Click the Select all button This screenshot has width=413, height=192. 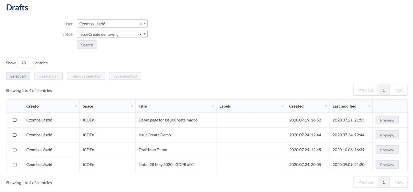click(x=18, y=76)
